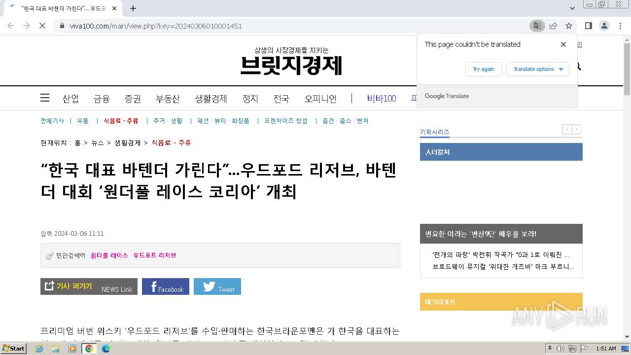Open the side panel icon
631x355 pixels.
pos(588,26)
